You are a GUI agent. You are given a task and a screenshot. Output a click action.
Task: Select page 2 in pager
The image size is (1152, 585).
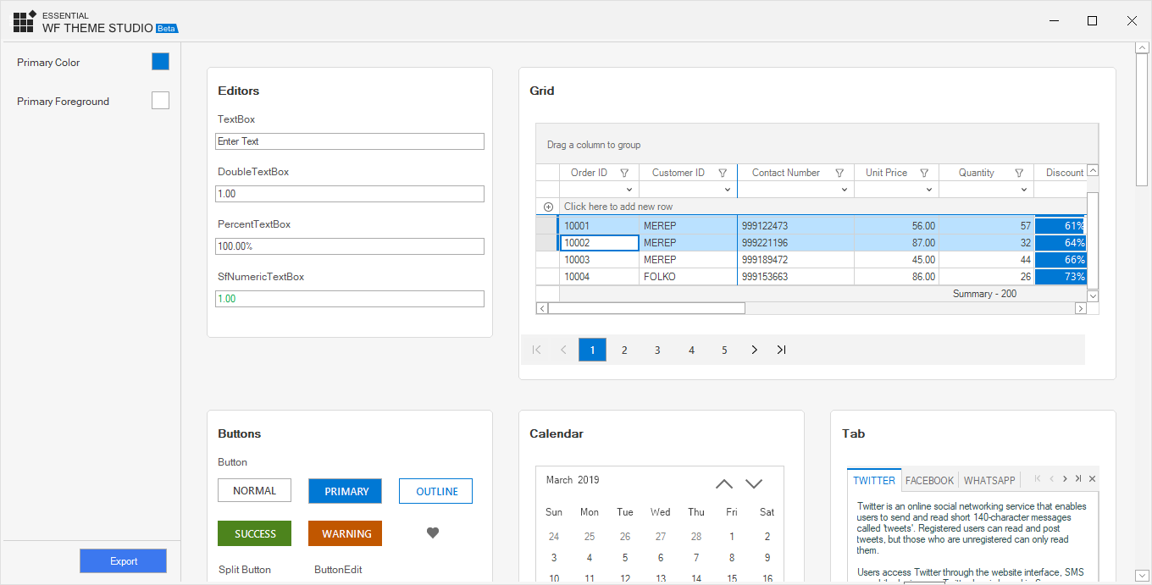pyautogui.click(x=624, y=350)
